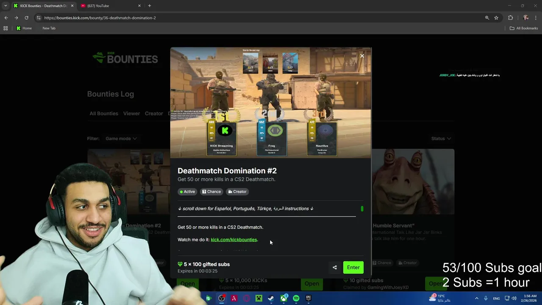The height and width of the screenshot is (305, 542).
Task: Show hidden system tray icons
Action: point(476,298)
